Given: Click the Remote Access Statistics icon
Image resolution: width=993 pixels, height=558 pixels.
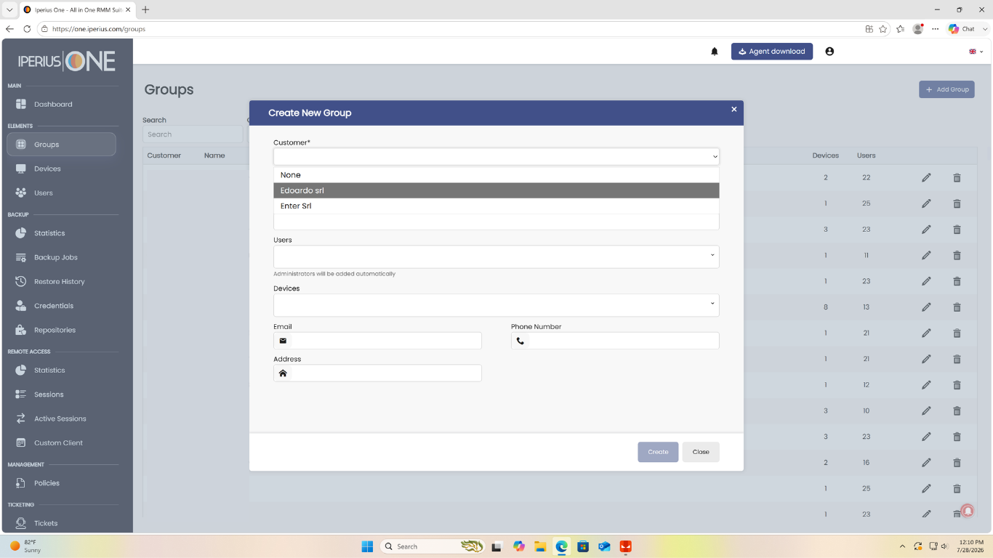Looking at the screenshot, I should point(21,370).
